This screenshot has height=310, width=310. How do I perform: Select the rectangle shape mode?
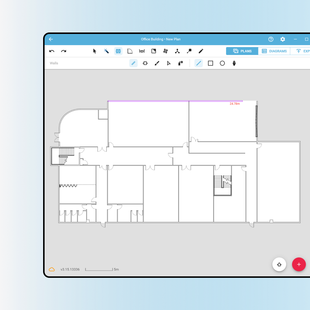pyautogui.click(x=211, y=63)
